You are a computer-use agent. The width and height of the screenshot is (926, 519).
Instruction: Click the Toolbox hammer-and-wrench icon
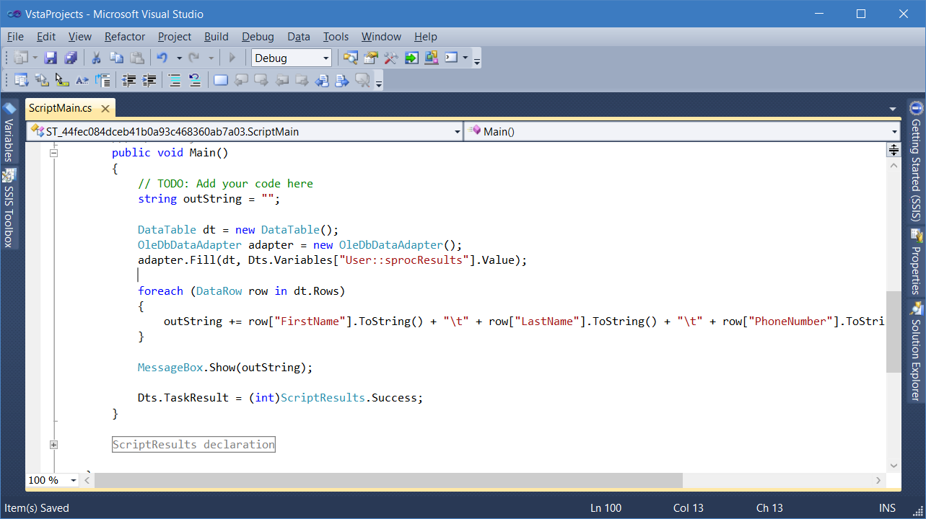[391, 58]
